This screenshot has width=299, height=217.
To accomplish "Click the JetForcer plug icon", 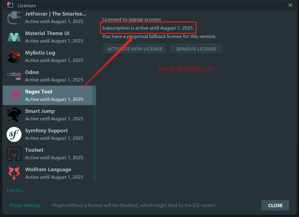I will pyautogui.click(x=14, y=18).
